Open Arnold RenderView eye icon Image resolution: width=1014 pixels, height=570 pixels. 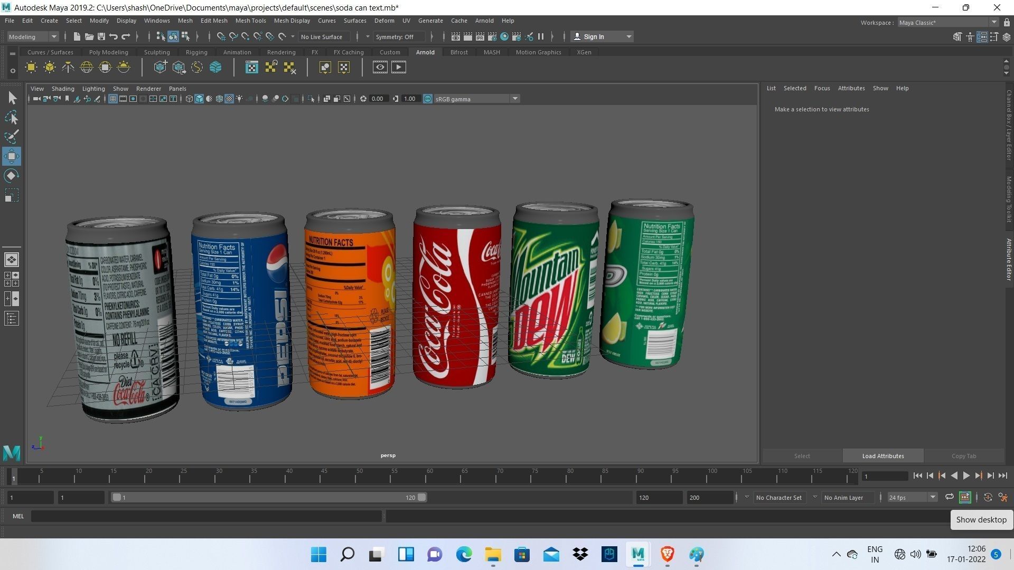click(380, 67)
